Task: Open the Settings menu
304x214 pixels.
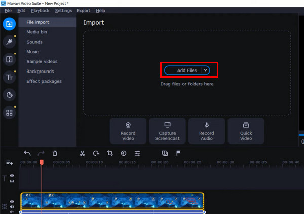Action: (x=63, y=11)
